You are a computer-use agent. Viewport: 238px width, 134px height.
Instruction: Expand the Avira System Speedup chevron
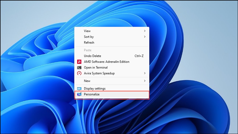(x=145, y=73)
